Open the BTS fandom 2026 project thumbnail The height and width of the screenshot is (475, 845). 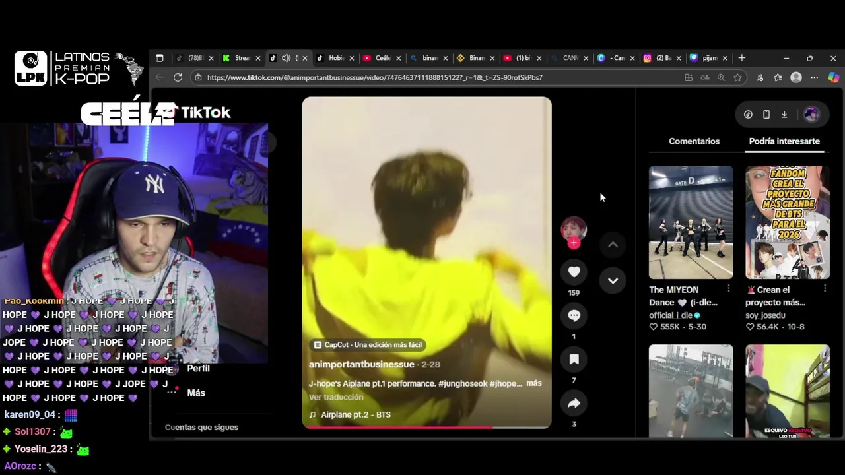(x=788, y=222)
